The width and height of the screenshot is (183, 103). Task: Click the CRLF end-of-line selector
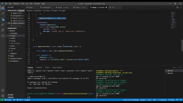pyautogui.click(x=154, y=100)
